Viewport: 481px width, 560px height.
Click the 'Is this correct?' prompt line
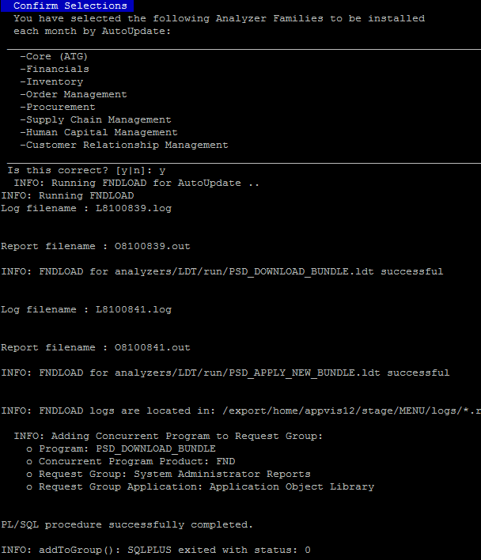(x=86, y=170)
